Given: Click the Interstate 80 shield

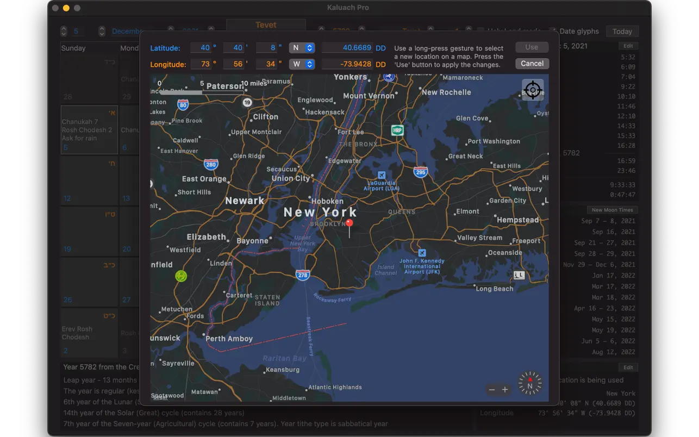Looking at the screenshot, I should pyautogui.click(x=183, y=104).
